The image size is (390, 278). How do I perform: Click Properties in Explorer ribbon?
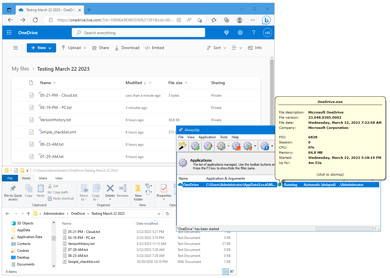coord(164,192)
